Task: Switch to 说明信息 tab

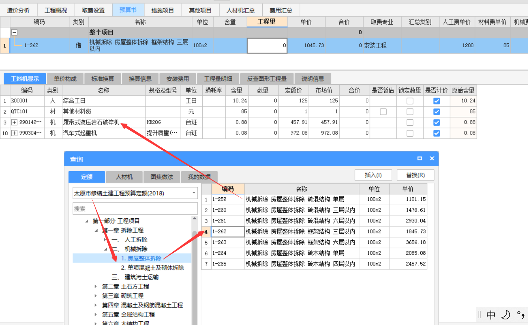Action: 313,79
